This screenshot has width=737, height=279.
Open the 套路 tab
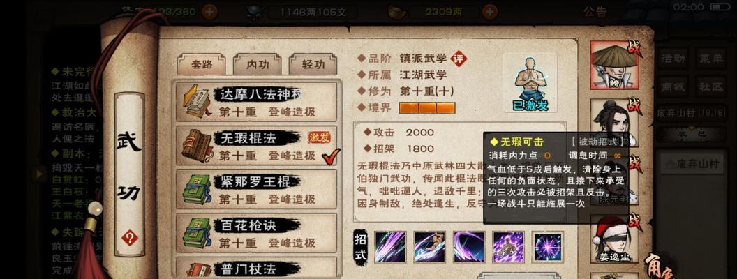(x=202, y=64)
